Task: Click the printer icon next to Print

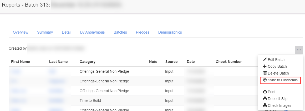Action: [x=265, y=92]
